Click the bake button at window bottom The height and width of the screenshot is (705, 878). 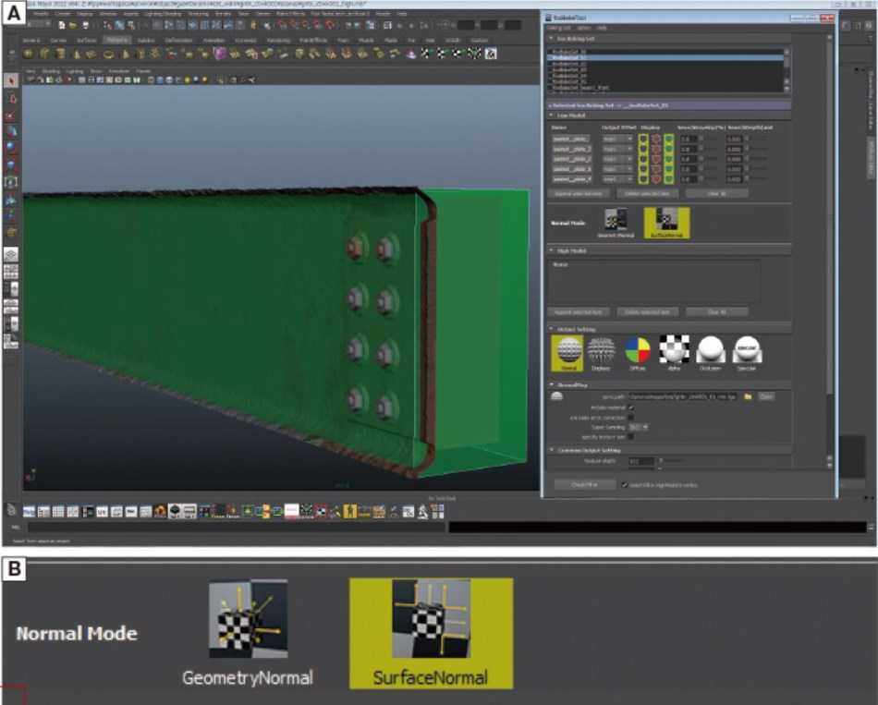tap(584, 485)
